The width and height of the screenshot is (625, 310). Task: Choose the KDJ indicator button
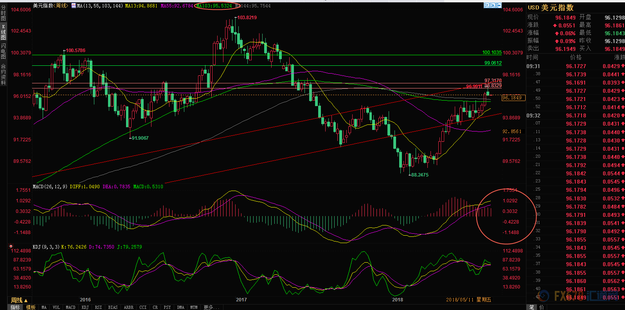pos(85,307)
